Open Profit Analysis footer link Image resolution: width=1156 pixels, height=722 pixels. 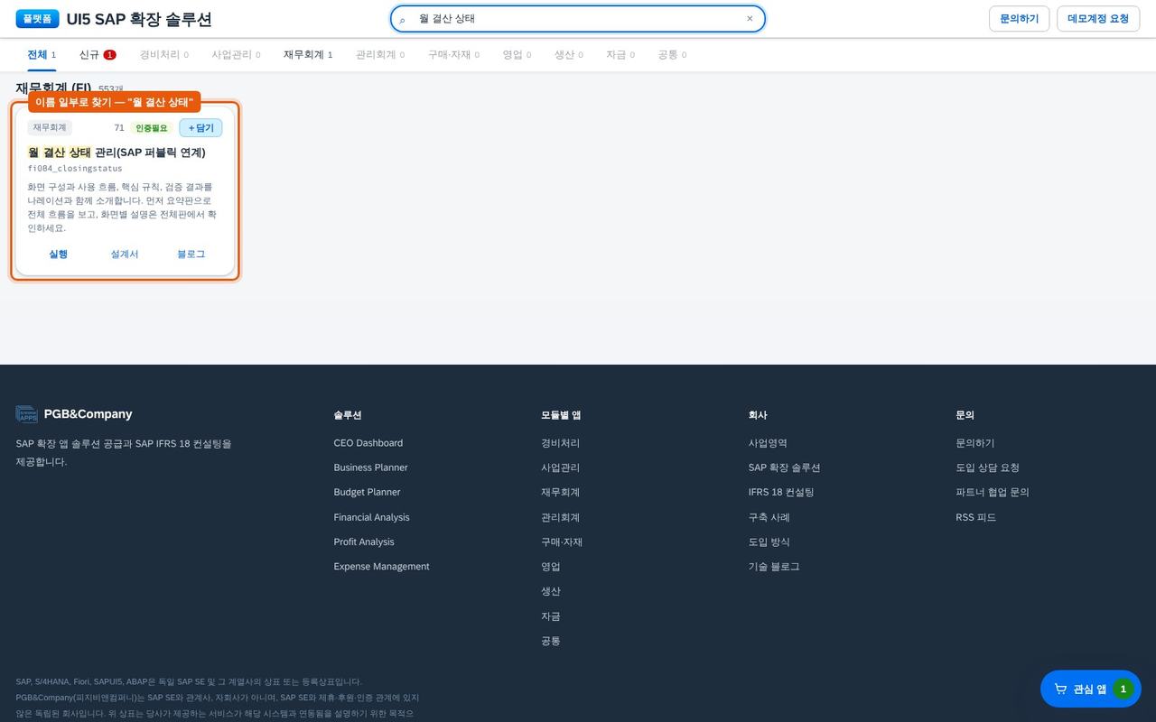click(364, 541)
